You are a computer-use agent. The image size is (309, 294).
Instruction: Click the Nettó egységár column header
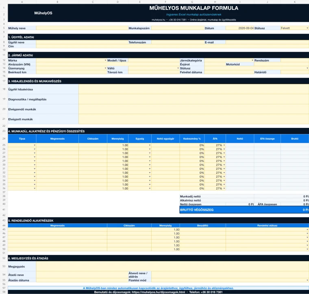point(165,139)
